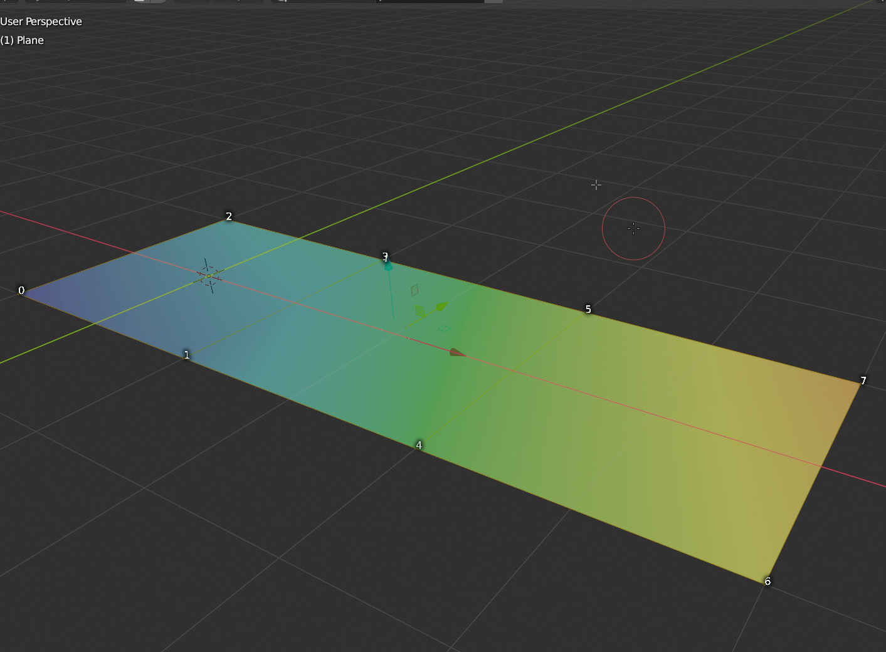Viewport: 886px width, 652px height.
Task: Select vertex labeled 6
Action: [767, 581]
